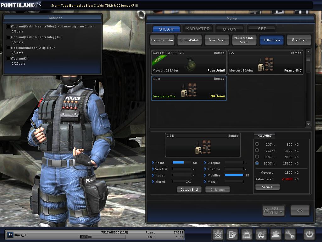This screenshot has height=242, width=322.
Task: Open the PB cards icon
Action: point(232,234)
